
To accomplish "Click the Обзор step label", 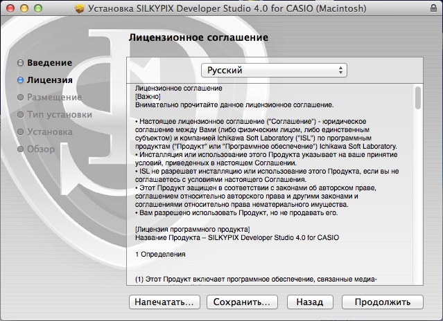I will (x=41, y=149).
